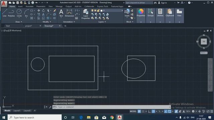Viewport: 214px width, 120px height.
Task: Click the Undo arrow
Action: (36, 3)
